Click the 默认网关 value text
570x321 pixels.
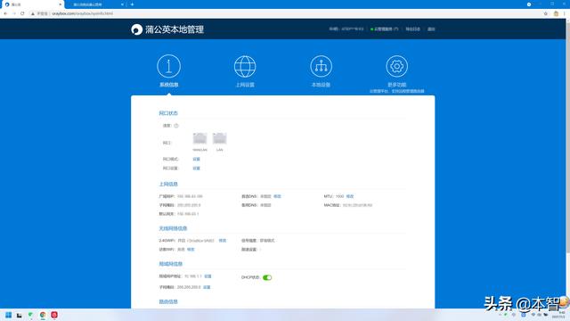click(188, 214)
